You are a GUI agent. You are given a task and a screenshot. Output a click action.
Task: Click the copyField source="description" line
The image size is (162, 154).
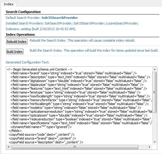pyautogui.click(x=46, y=142)
